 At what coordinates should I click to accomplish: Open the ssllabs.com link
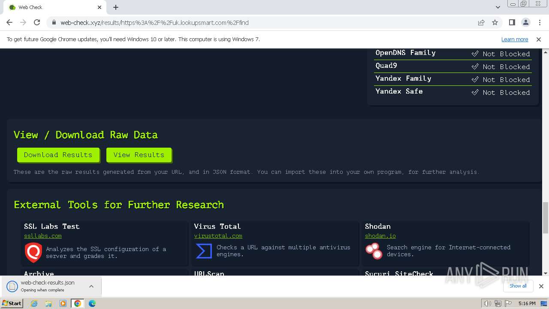coord(43,236)
